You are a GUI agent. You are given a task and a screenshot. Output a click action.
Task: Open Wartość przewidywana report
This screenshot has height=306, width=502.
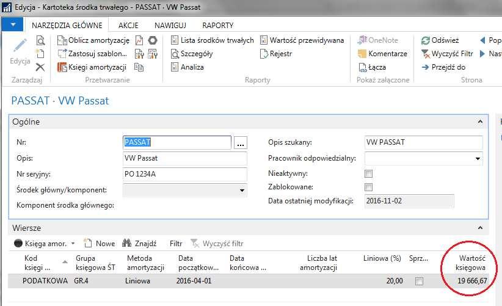tap(302, 40)
